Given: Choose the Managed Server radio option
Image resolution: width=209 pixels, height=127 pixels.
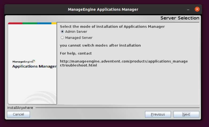Looking at the screenshot, I should tap(62, 38).
